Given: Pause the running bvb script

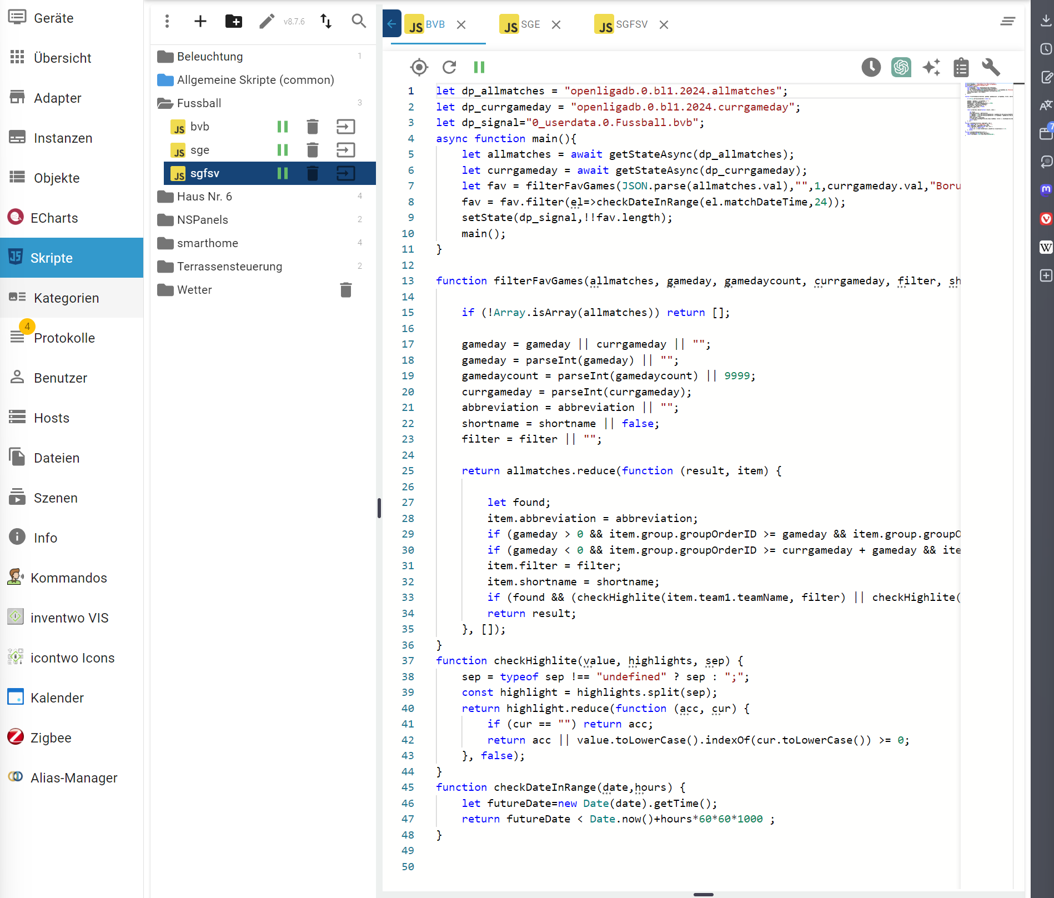Looking at the screenshot, I should [x=283, y=127].
